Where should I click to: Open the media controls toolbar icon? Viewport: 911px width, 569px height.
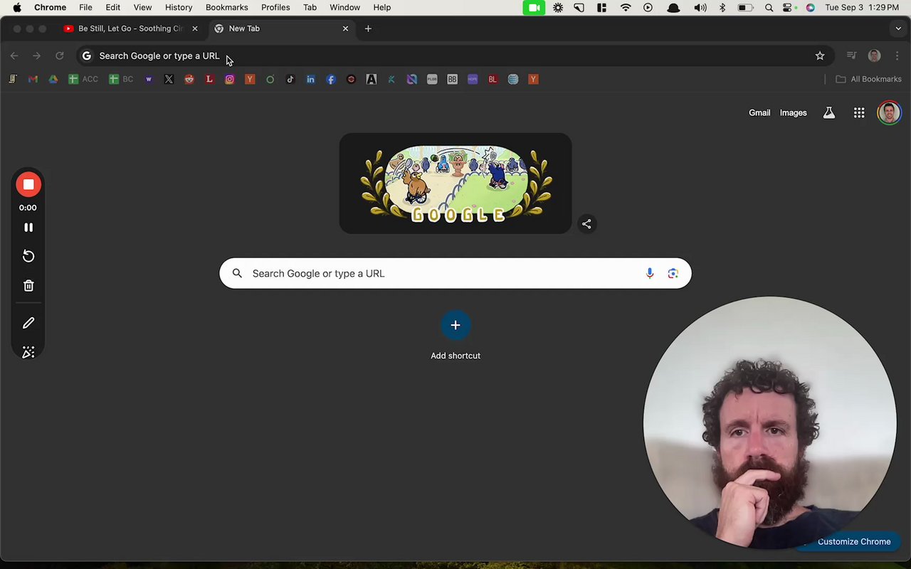[x=851, y=55]
